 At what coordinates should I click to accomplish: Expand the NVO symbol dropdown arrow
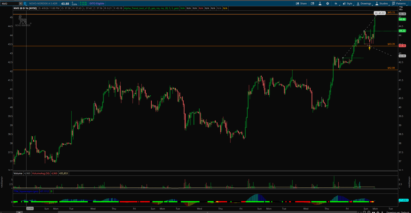[x=21, y=3]
